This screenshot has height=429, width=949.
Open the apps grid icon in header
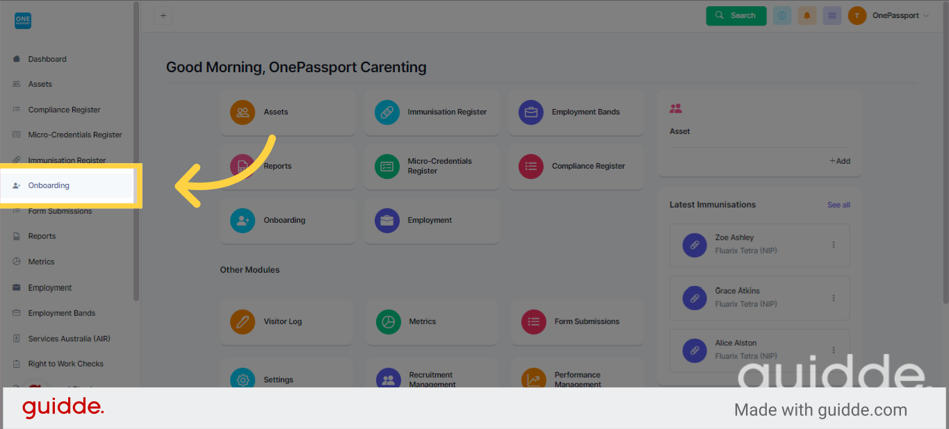pos(832,15)
